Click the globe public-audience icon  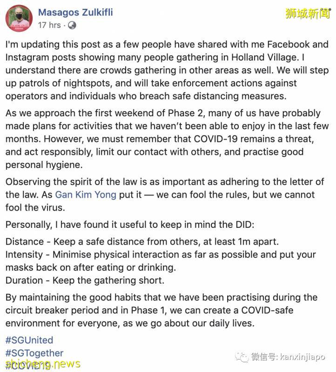click(73, 25)
